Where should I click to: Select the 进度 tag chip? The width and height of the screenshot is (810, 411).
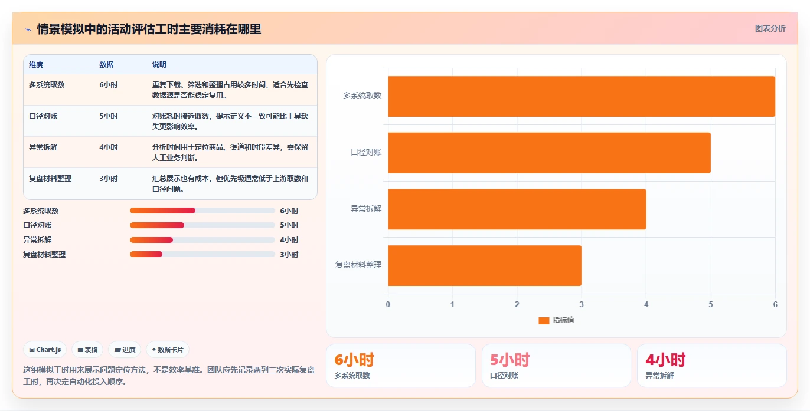pos(125,350)
